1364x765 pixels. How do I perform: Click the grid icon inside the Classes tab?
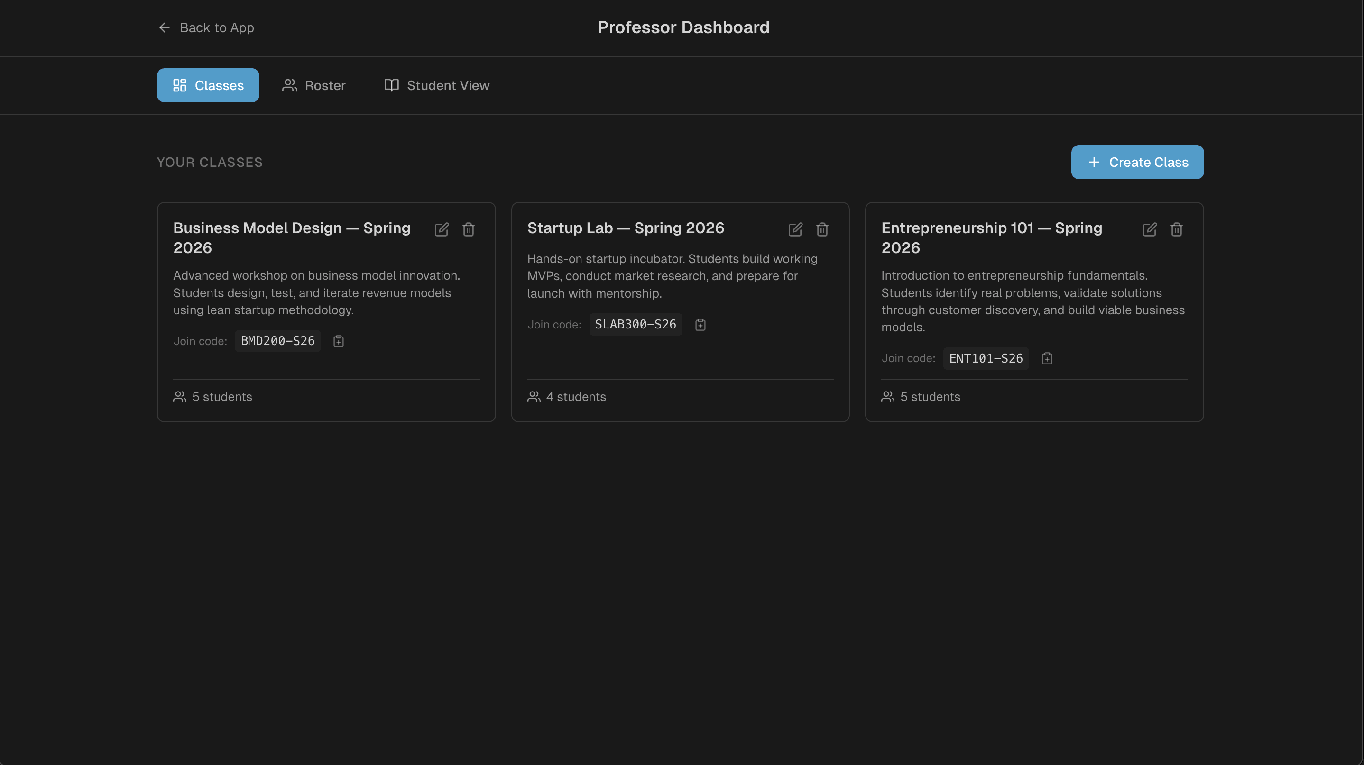tap(179, 85)
